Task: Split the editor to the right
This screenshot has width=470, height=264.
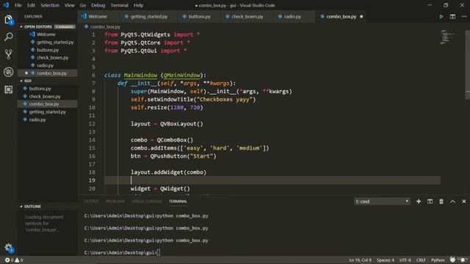Action: point(452,16)
